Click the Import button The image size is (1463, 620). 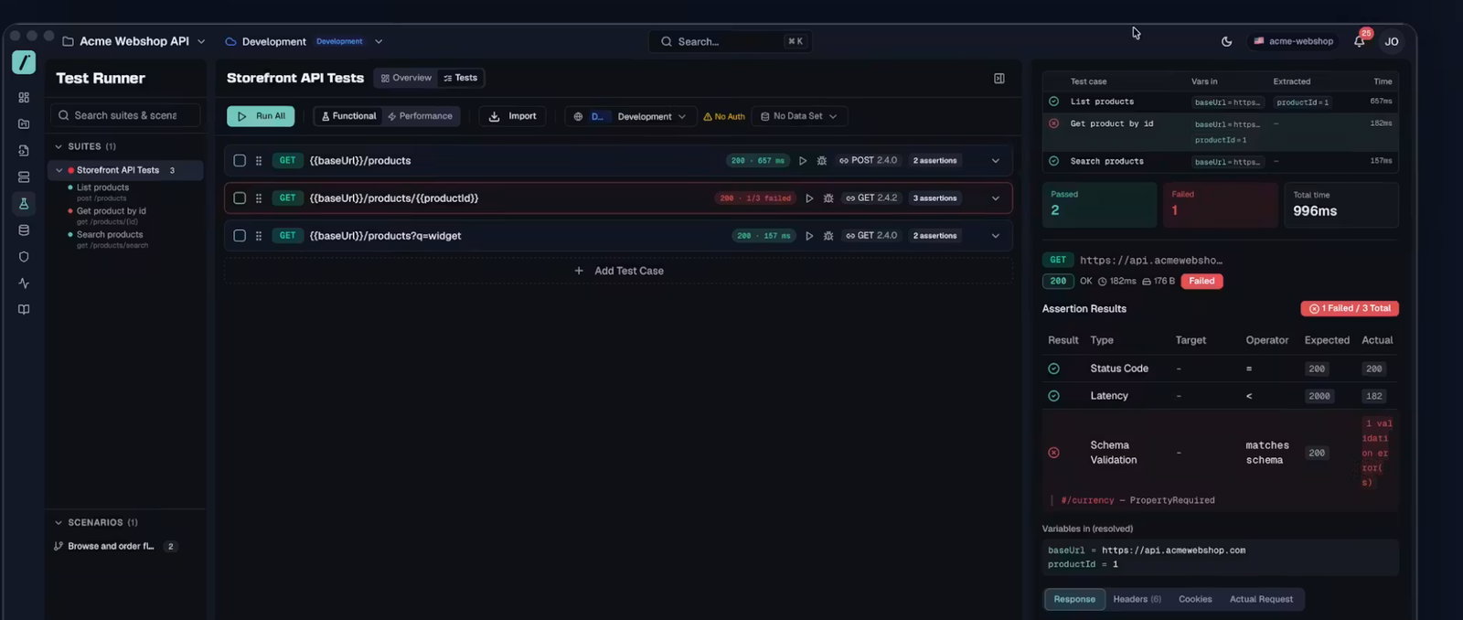tap(512, 116)
